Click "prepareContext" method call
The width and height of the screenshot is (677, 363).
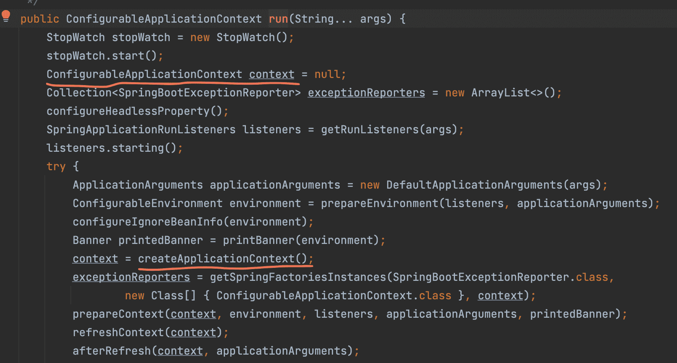[119, 314]
